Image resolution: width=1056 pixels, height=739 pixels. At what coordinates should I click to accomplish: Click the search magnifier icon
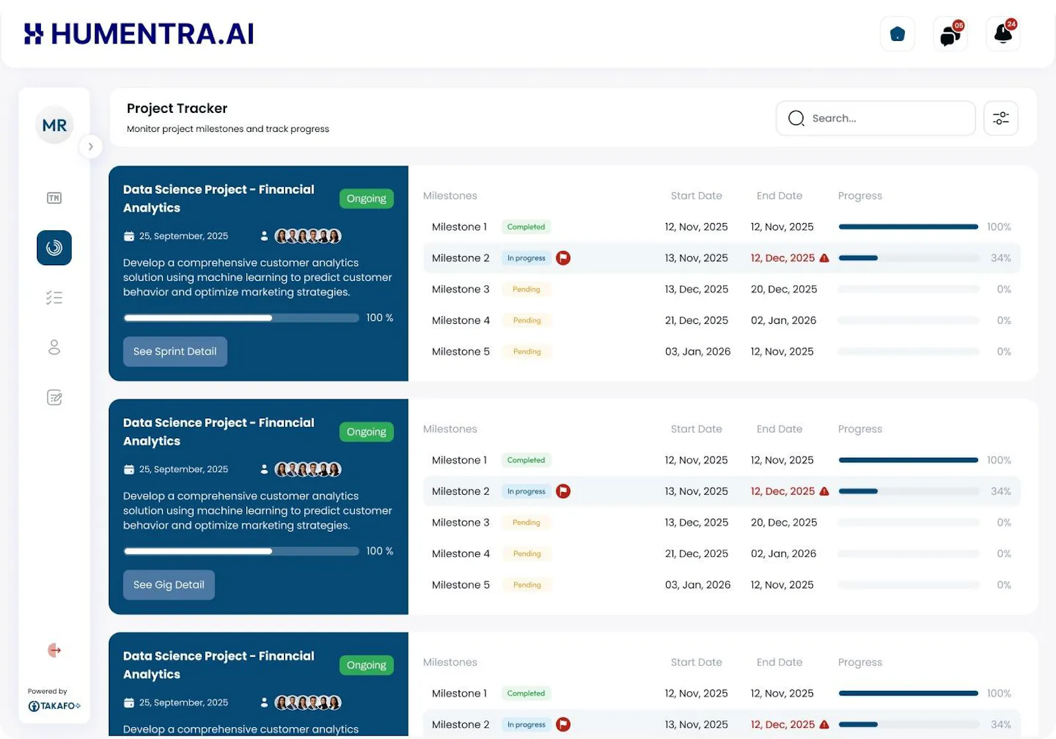click(796, 118)
